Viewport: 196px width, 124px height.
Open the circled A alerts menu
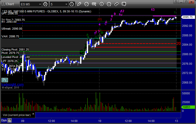click(109, 4)
